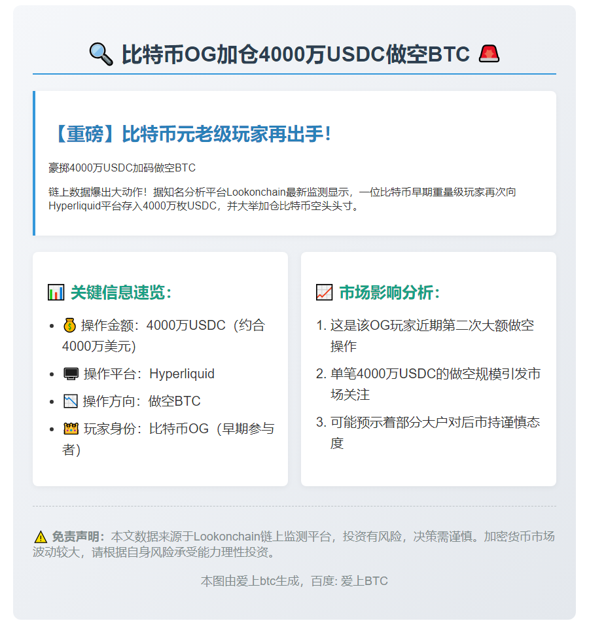This screenshot has width=589, height=640.
Task: Click list item two about 单笔4000万USDC做空规模
Action: point(435,384)
